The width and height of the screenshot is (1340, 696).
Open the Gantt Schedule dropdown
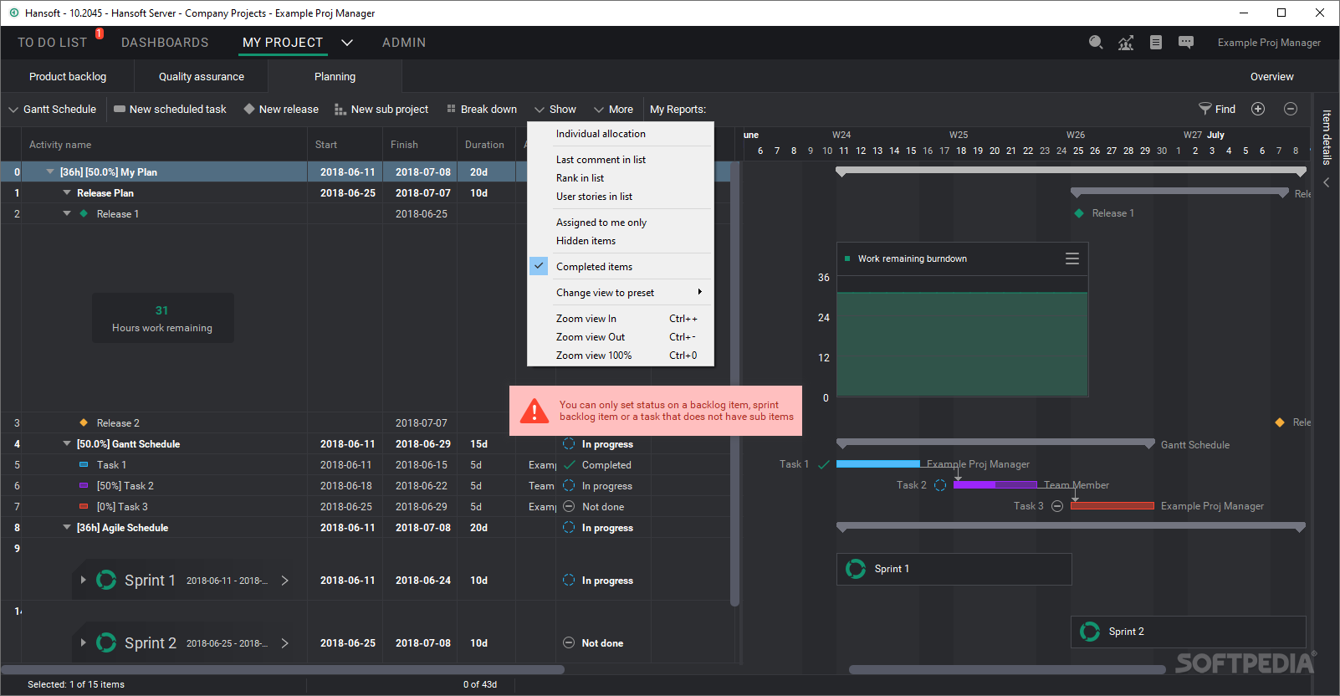pos(52,110)
